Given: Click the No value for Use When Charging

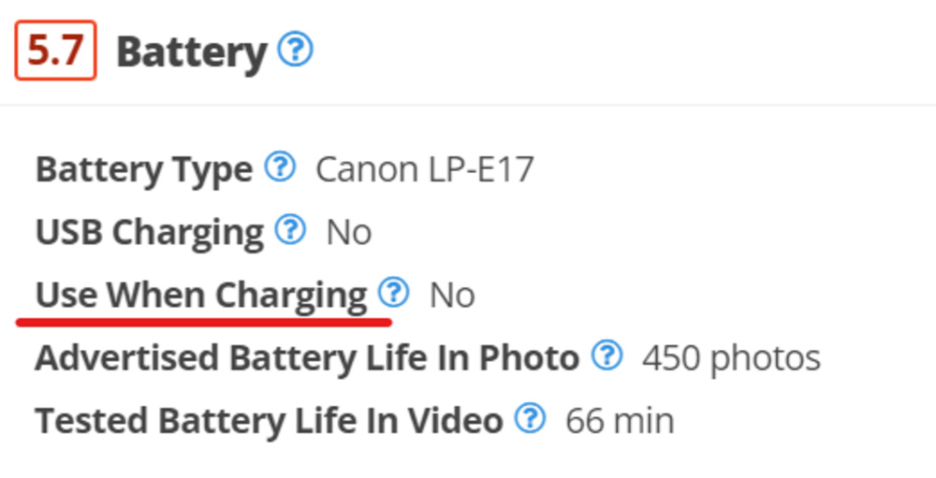Looking at the screenshot, I should tap(452, 296).
